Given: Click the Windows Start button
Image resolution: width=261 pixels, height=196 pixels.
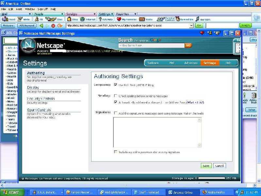Looking at the screenshot, I should pos(12,192).
